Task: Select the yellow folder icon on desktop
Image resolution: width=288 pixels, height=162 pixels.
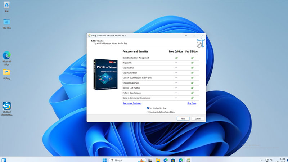Action: point(6,74)
